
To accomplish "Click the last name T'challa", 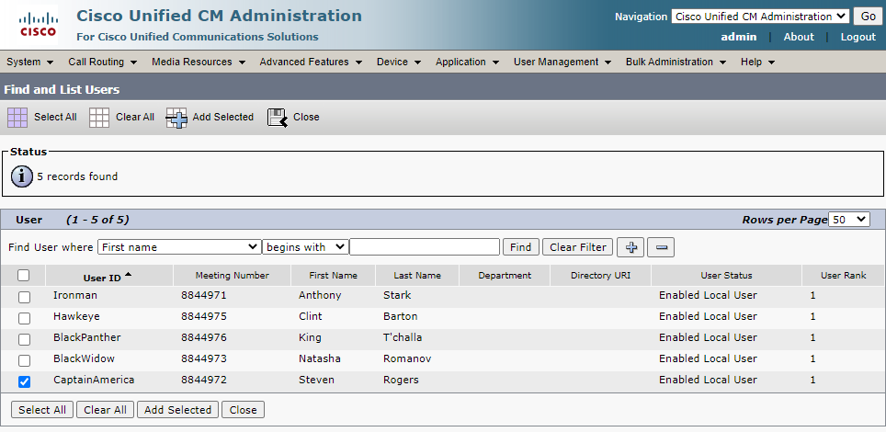I will click(x=403, y=337).
